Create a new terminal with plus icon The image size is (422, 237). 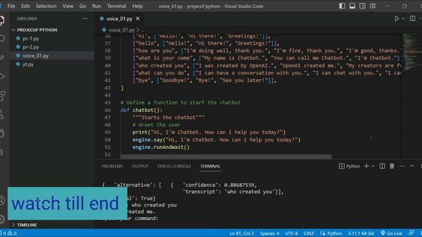click(x=367, y=166)
